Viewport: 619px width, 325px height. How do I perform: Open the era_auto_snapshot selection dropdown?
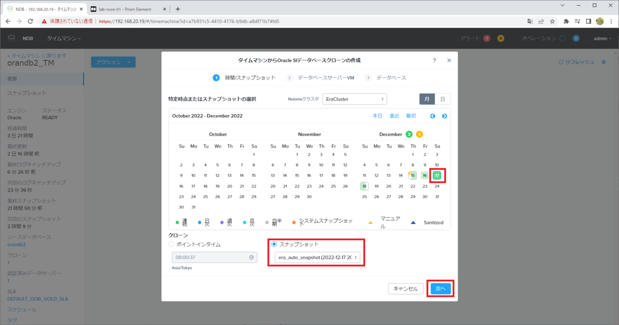point(317,257)
